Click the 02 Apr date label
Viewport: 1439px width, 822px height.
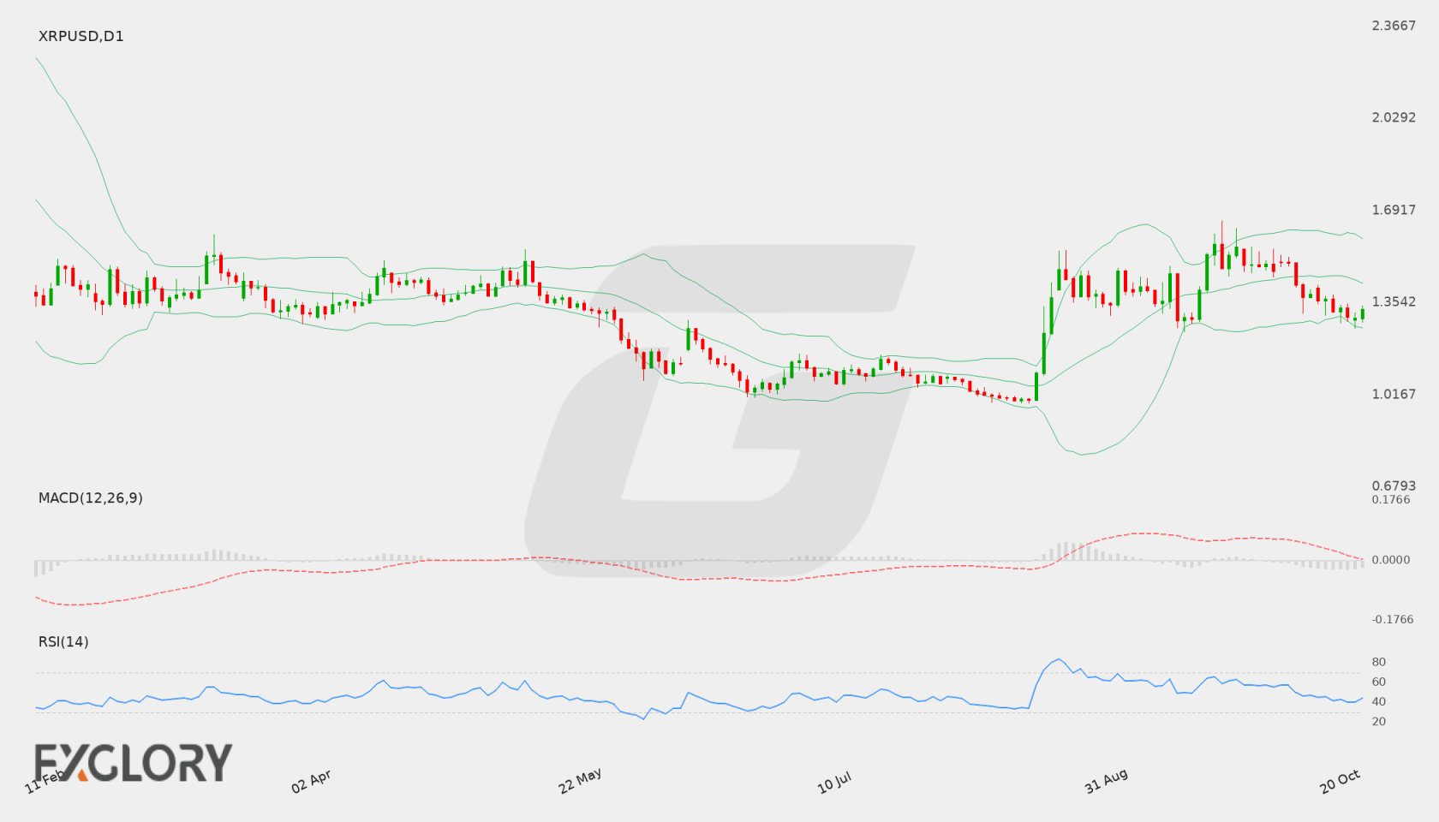tap(311, 781)
